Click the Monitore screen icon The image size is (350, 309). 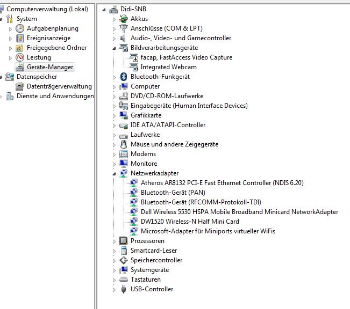[x=123, y=164]
